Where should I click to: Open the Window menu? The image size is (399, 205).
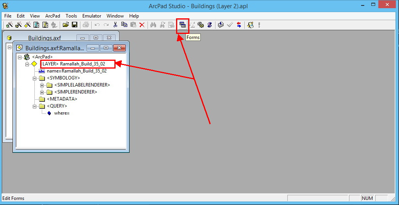115,16
